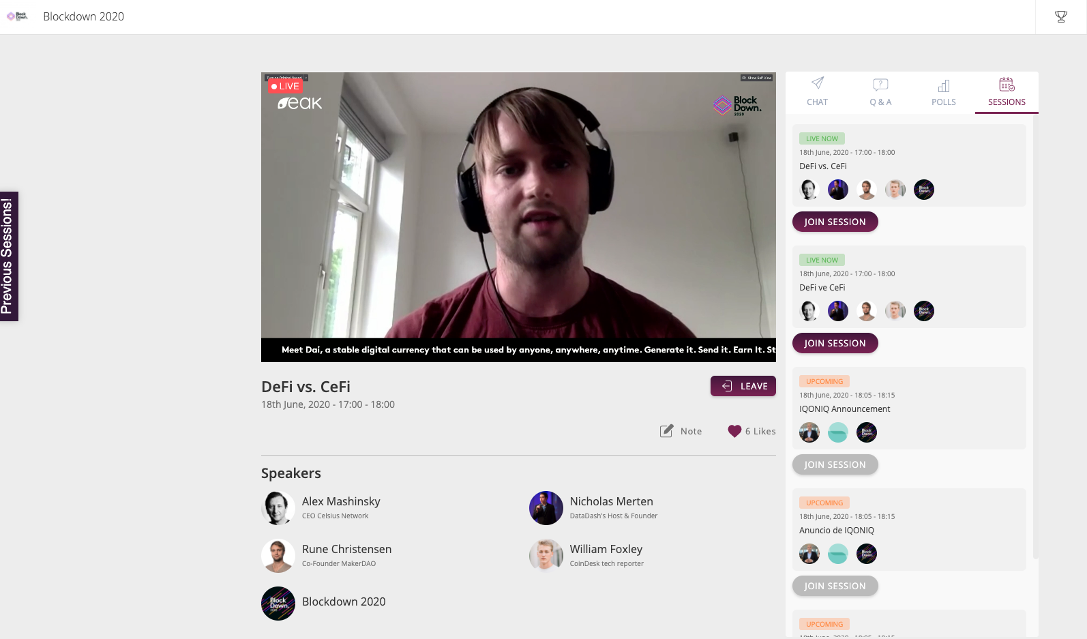Expand the Previous Sessions side panel

(x=9, y=256)
